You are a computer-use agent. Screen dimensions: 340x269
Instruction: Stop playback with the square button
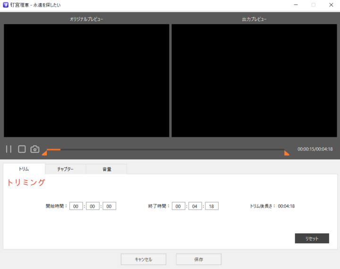pyautogui.click(x=22, y=149)
